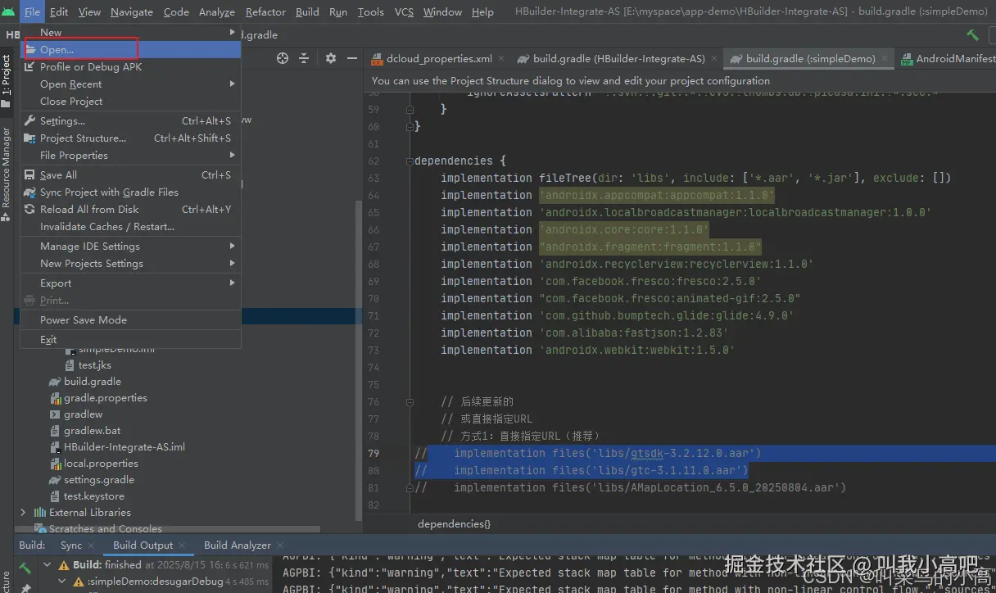The width and height of the screenshot is (996, 593).
Task: Close the Build Output tab
Action: tap(182, 545)
